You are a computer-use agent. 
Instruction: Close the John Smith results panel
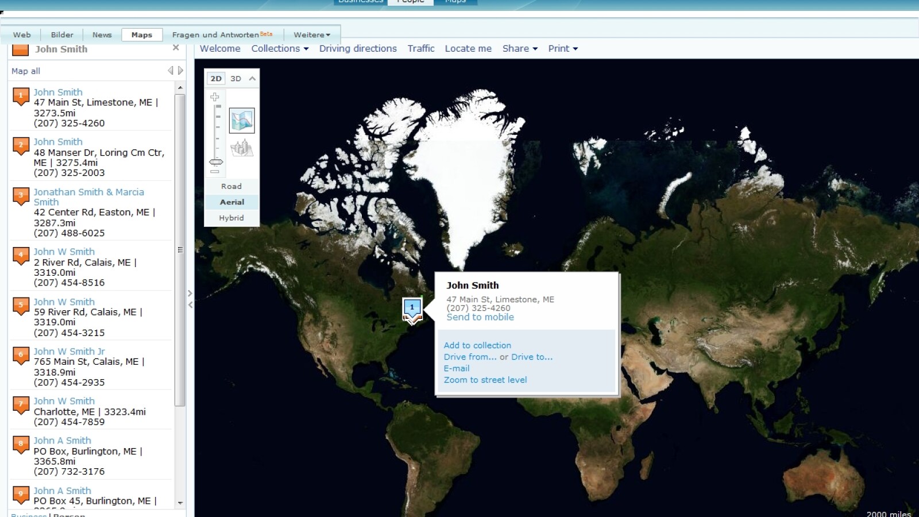[x=176, y=48]
